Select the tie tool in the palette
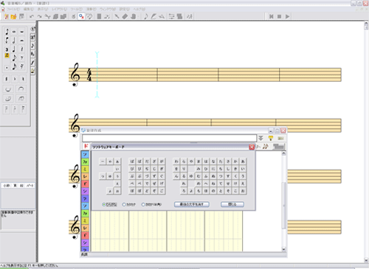This screenshot has width=369, height=269. (x=8, y=89)
